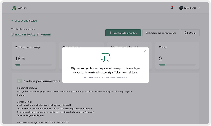Click the Obawy count value 2
Screen dimensions: 211x126
(x=161, y=59)
